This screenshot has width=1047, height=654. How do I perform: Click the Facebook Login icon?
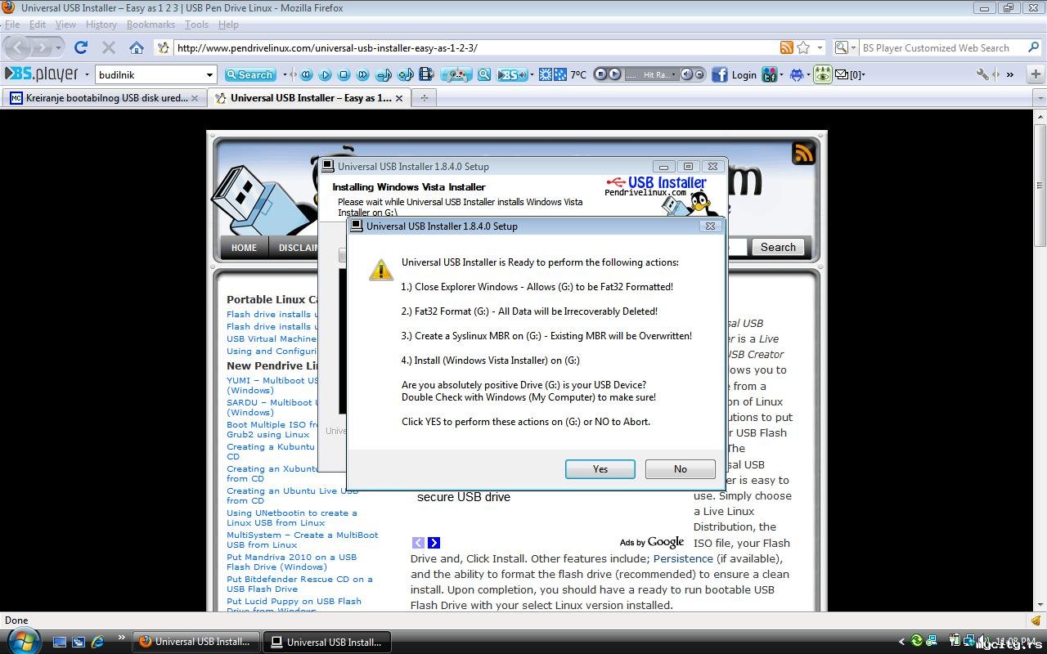tap(720, 74)
